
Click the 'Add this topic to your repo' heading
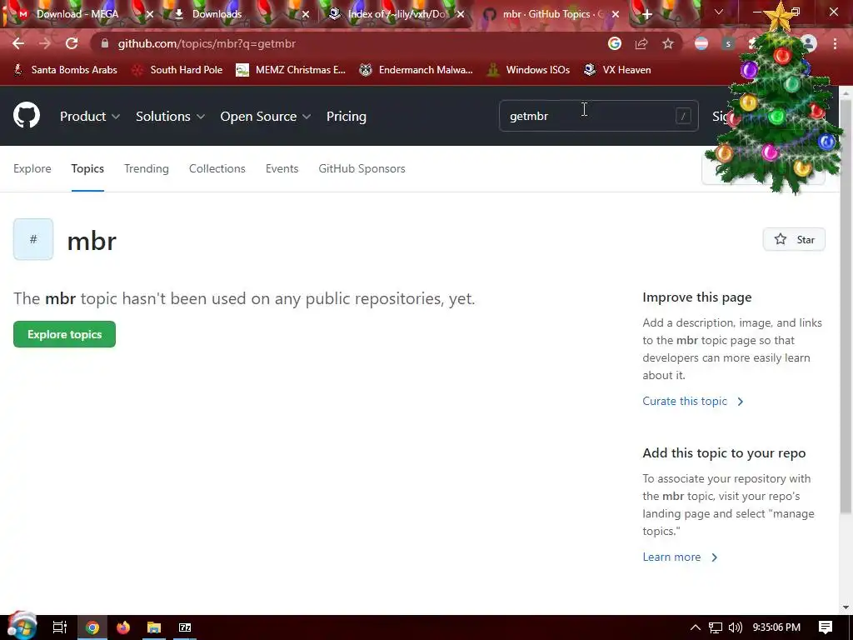(x=724, y=452)
